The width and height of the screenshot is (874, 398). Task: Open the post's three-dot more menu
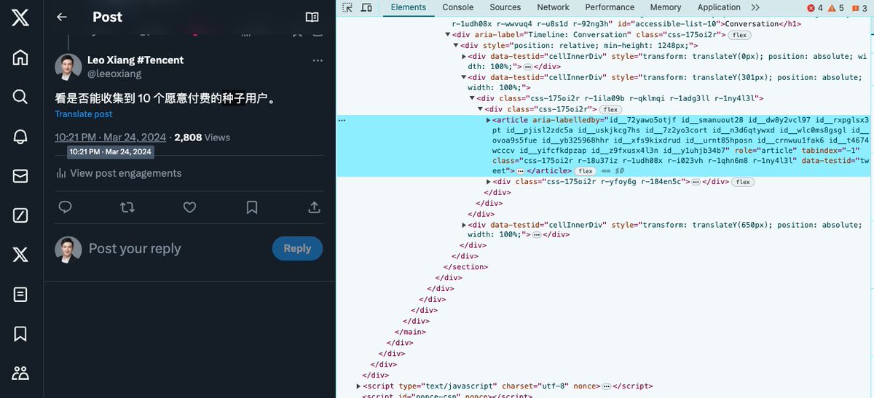click(x=318, y=60)
